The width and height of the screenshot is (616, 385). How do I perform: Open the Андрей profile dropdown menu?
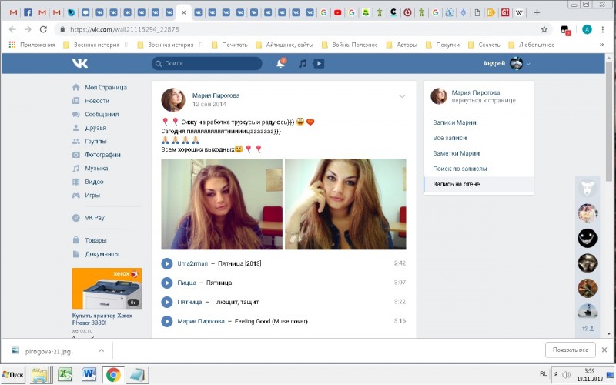click(507, 63)
